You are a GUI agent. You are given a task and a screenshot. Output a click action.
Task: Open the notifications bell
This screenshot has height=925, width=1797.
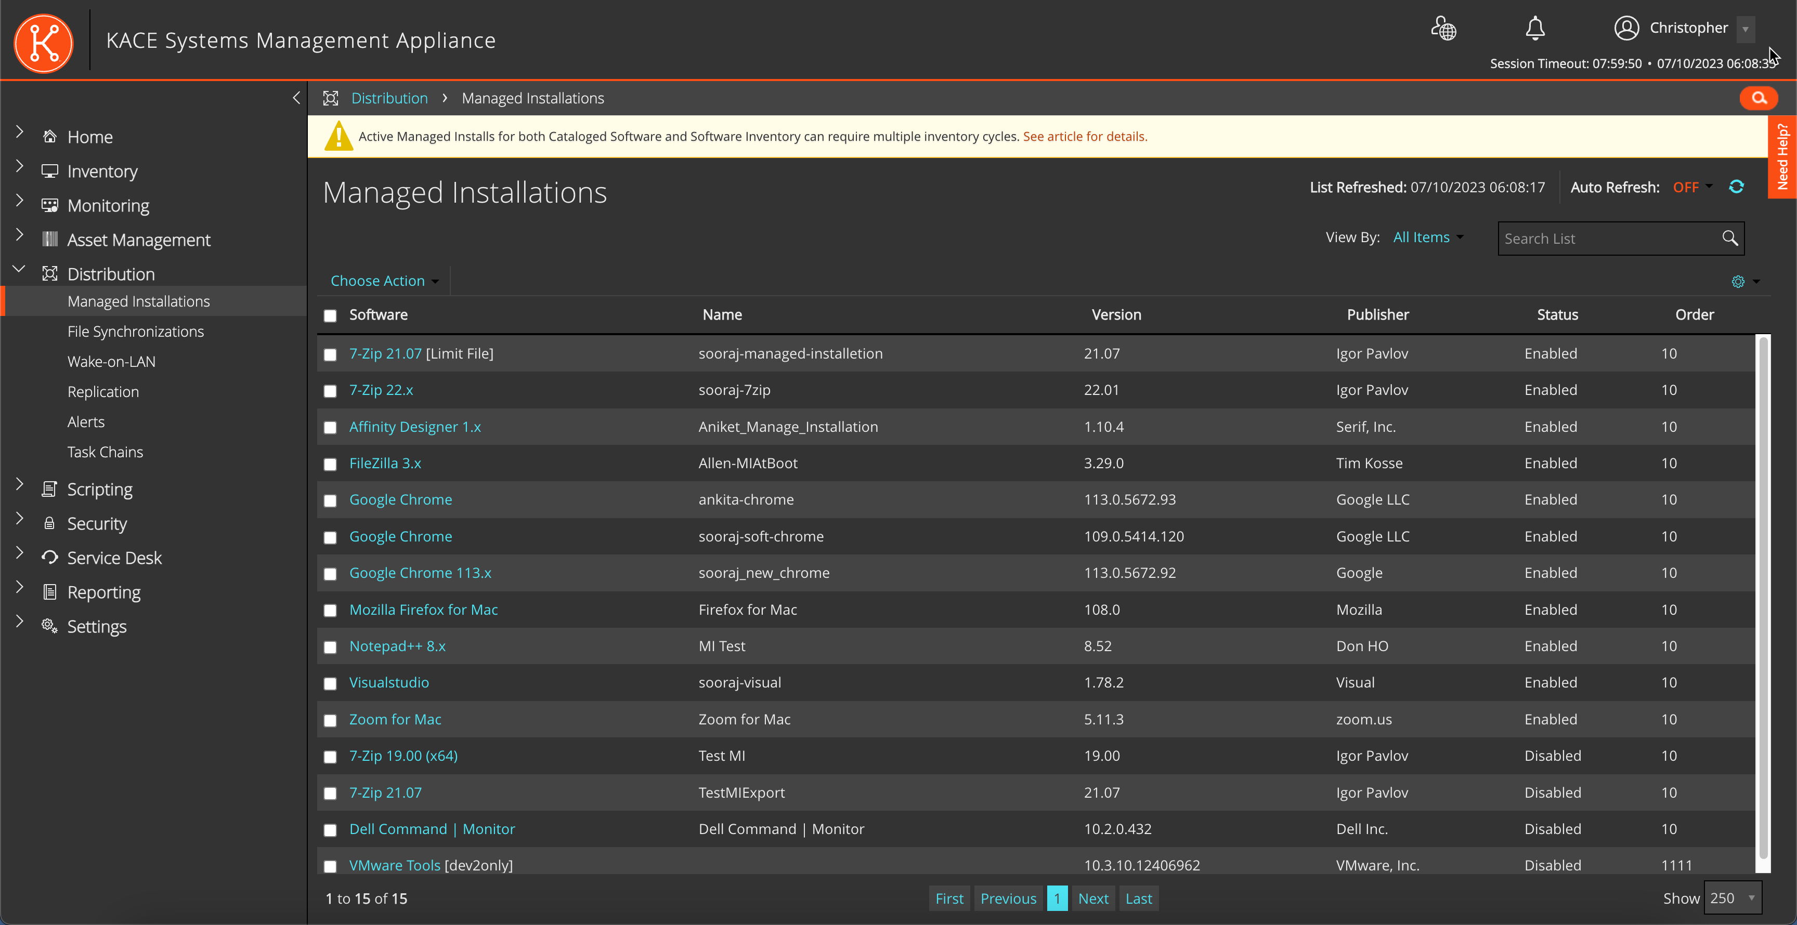[1535, 29]
